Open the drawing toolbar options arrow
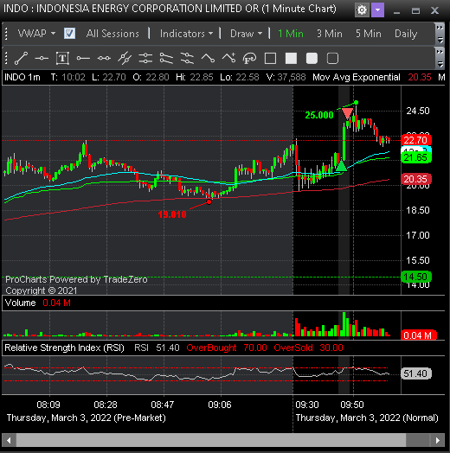 tap(440, 64)
